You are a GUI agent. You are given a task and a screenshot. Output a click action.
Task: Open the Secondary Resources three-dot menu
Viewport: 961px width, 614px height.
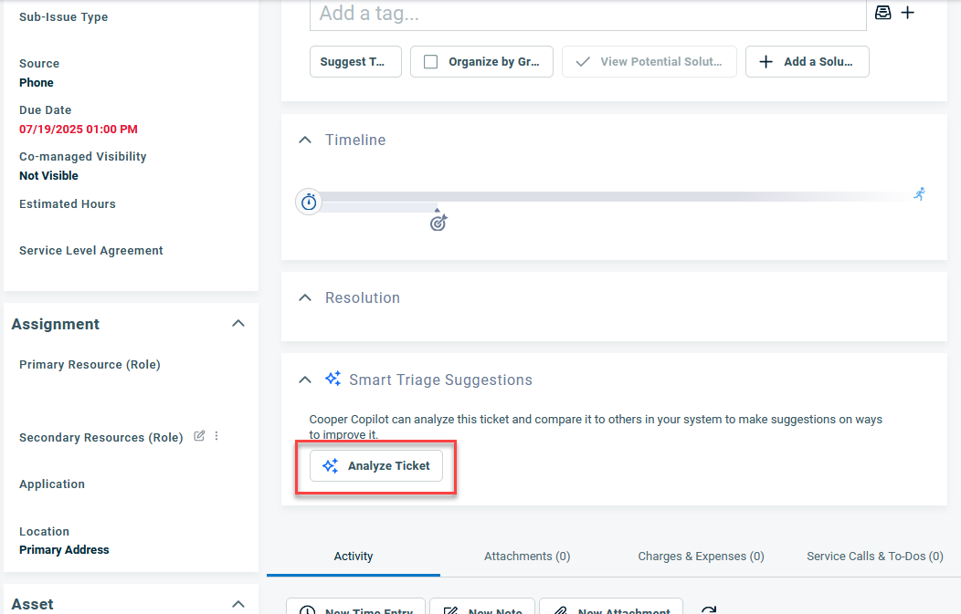[x=216, y=436]
